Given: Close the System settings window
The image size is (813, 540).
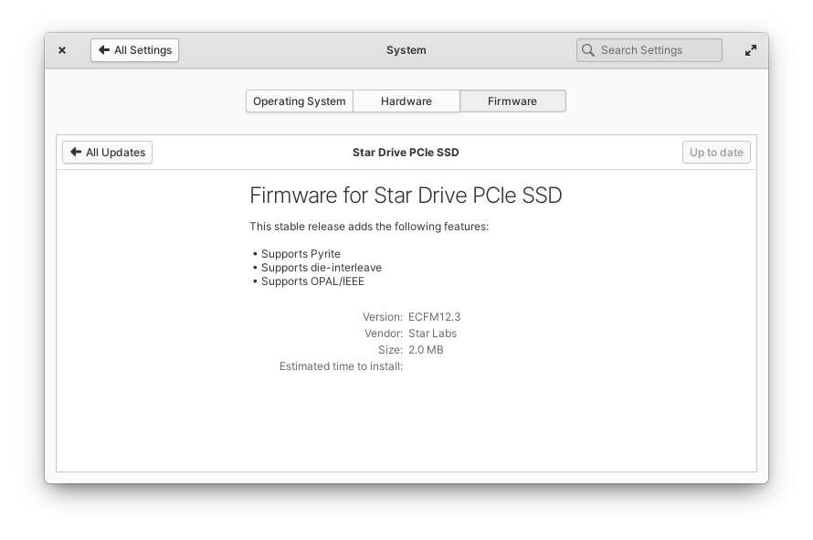Looking at the screenshot, I should [62, 50].
